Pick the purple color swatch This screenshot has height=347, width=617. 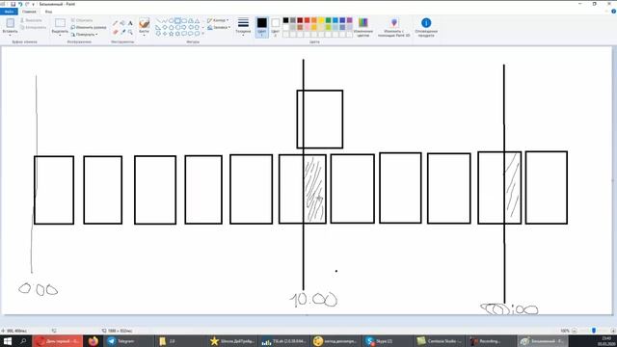point(349,20)
